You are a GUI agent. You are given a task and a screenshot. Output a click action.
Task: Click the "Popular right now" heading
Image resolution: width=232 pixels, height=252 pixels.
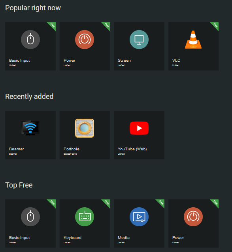[33, 8]
